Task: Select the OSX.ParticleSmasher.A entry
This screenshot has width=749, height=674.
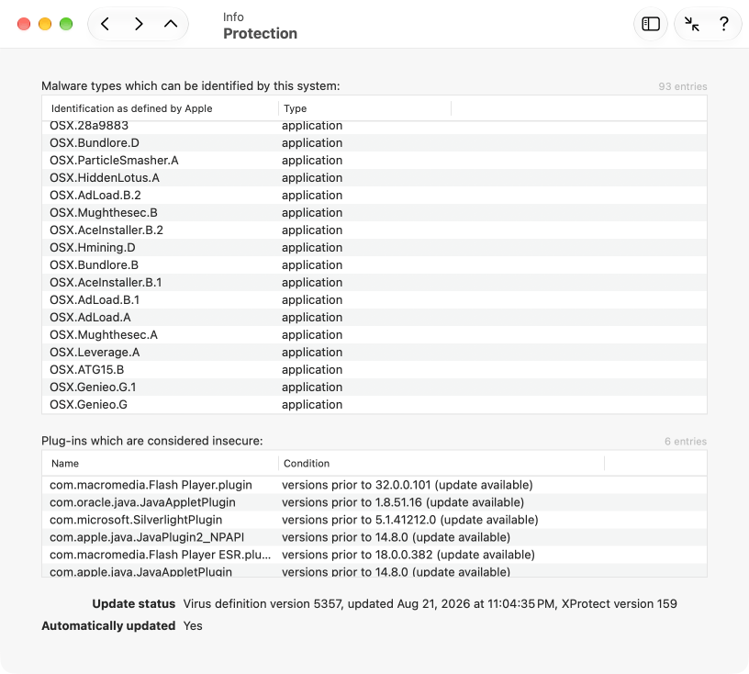Action: click(374, 160)
